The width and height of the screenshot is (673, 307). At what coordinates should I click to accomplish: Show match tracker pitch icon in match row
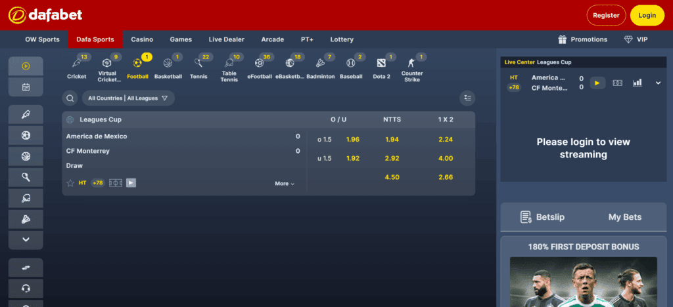click(116, 183)
